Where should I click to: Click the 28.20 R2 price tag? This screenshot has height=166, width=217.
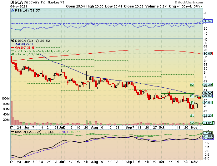[207, 85]
